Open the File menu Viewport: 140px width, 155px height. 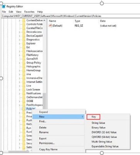[4, 12]
